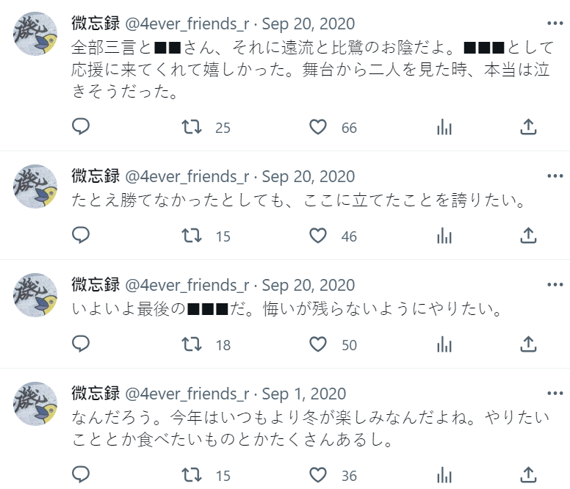Open more options on the first tweet
The image size is (570, 489).
click(x=555, y=23)
